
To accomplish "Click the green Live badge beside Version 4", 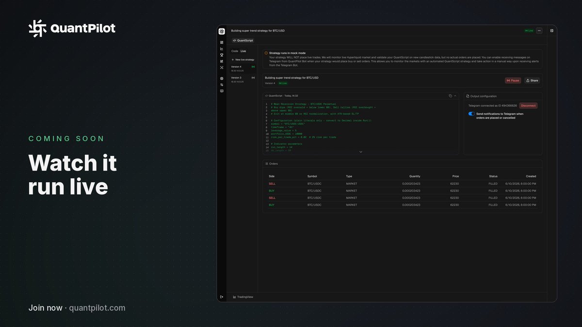I will click(x=282, y=83).
